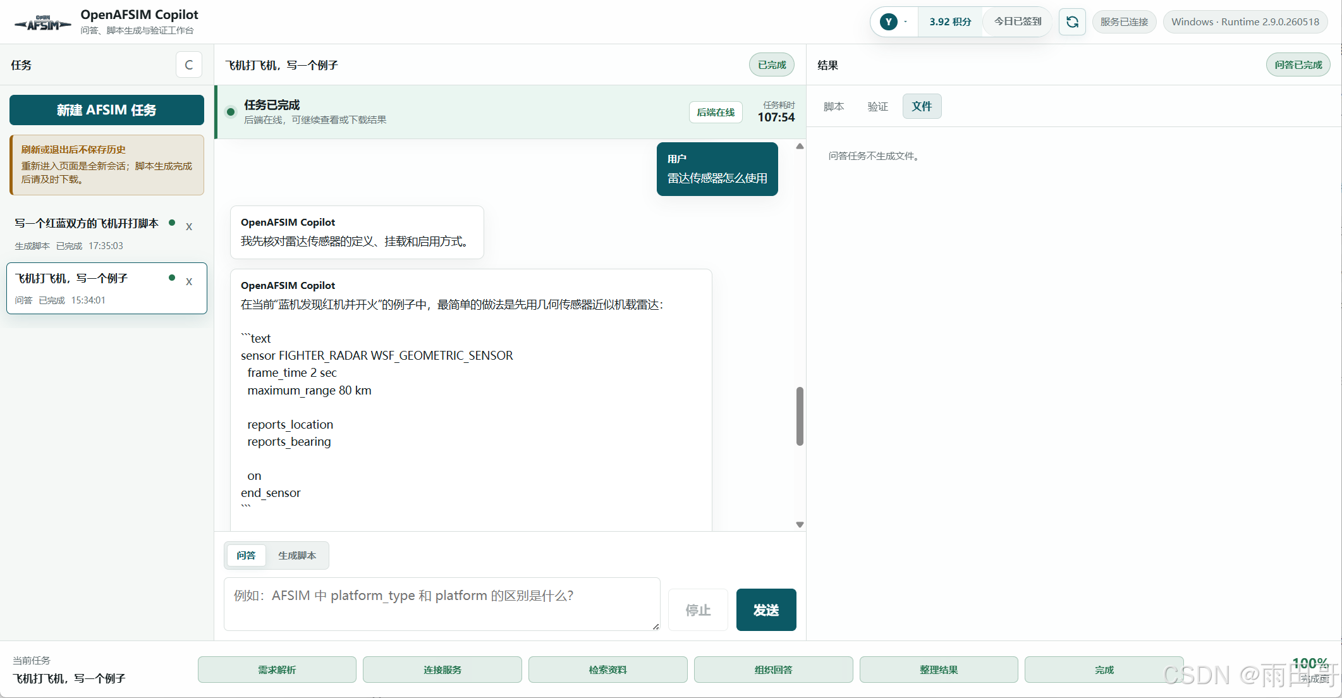Click the 107:54 task elapsed time
Screen dimensions: 1342x698
tap(776, 118)
